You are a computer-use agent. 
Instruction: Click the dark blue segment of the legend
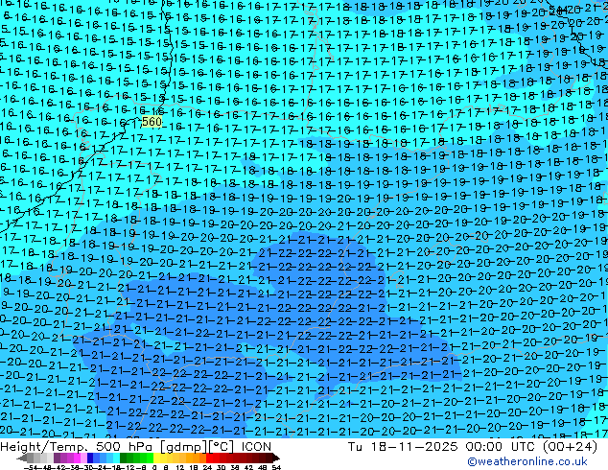(x=90, y=458)
